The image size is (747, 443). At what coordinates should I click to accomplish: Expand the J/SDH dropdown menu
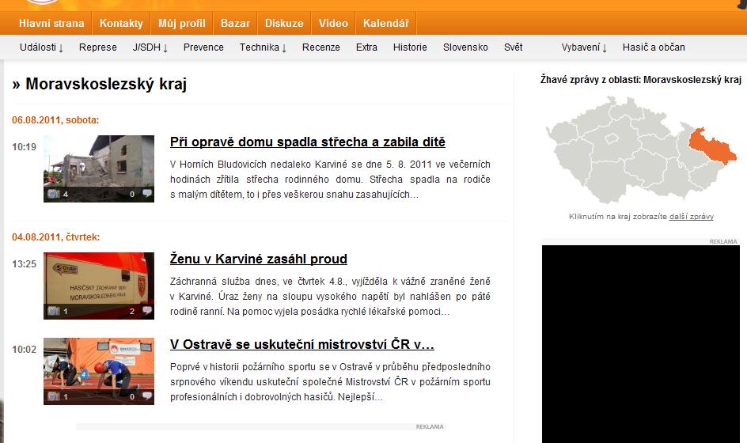(150, 47)
